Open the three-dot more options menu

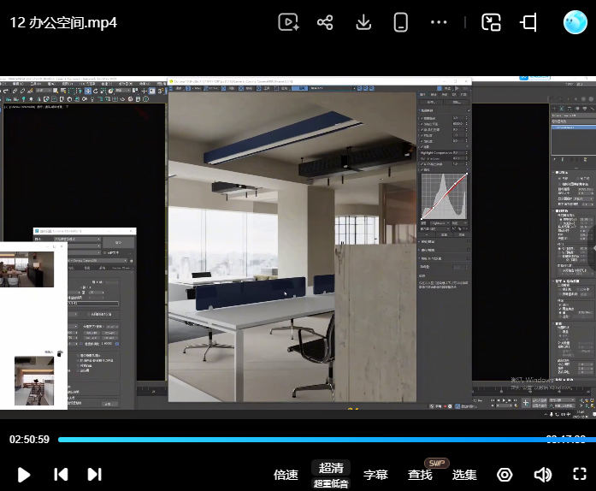(439, 22)
